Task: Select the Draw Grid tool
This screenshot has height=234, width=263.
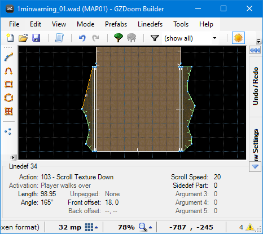Action: pyautogui.click(x=8, y=111)
